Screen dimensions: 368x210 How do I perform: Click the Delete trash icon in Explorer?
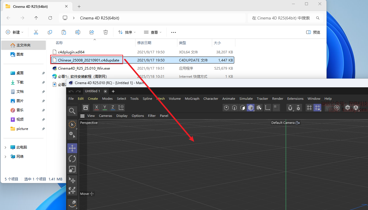(106, 32)
